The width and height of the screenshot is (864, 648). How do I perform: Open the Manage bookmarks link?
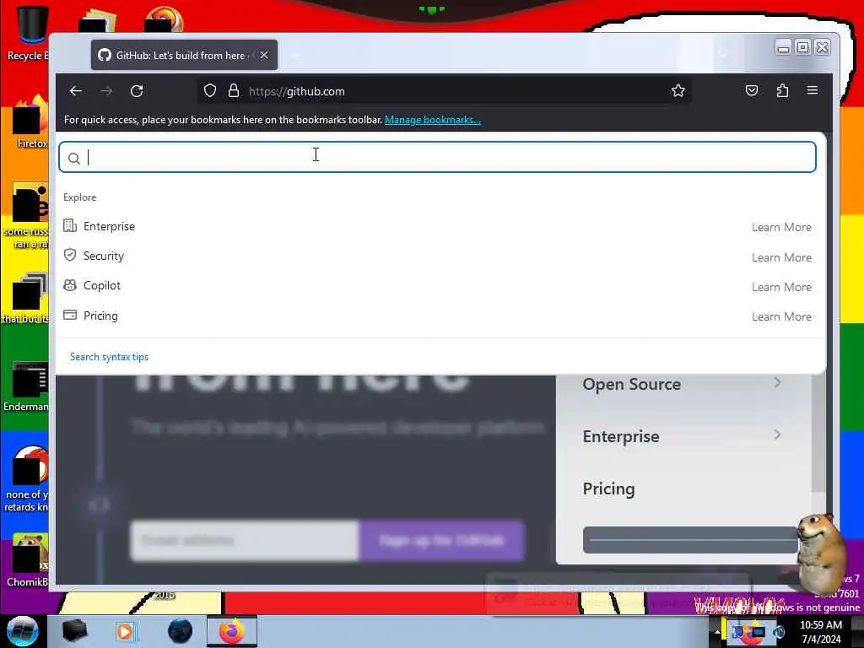pos(433,120)
